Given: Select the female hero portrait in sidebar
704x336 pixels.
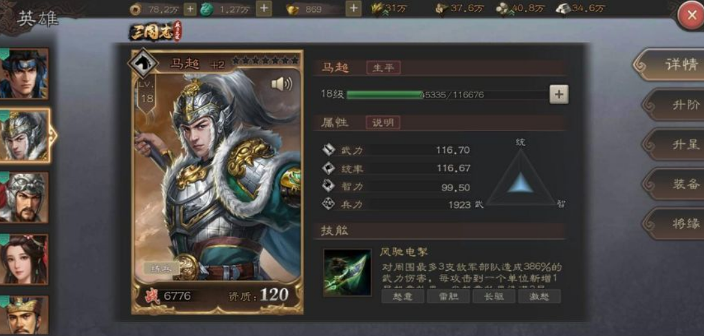Looking at the screenshot, I should (23, 259).
